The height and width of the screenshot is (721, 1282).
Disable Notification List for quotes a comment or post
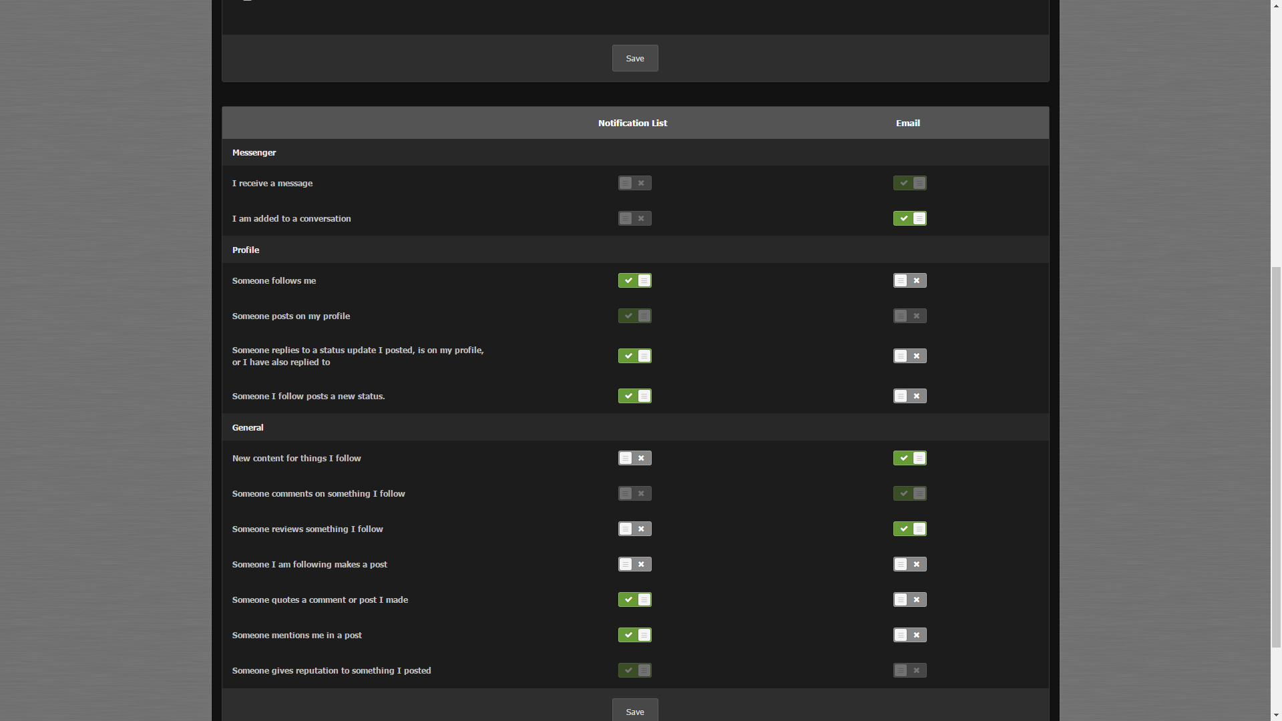point(634,599)
